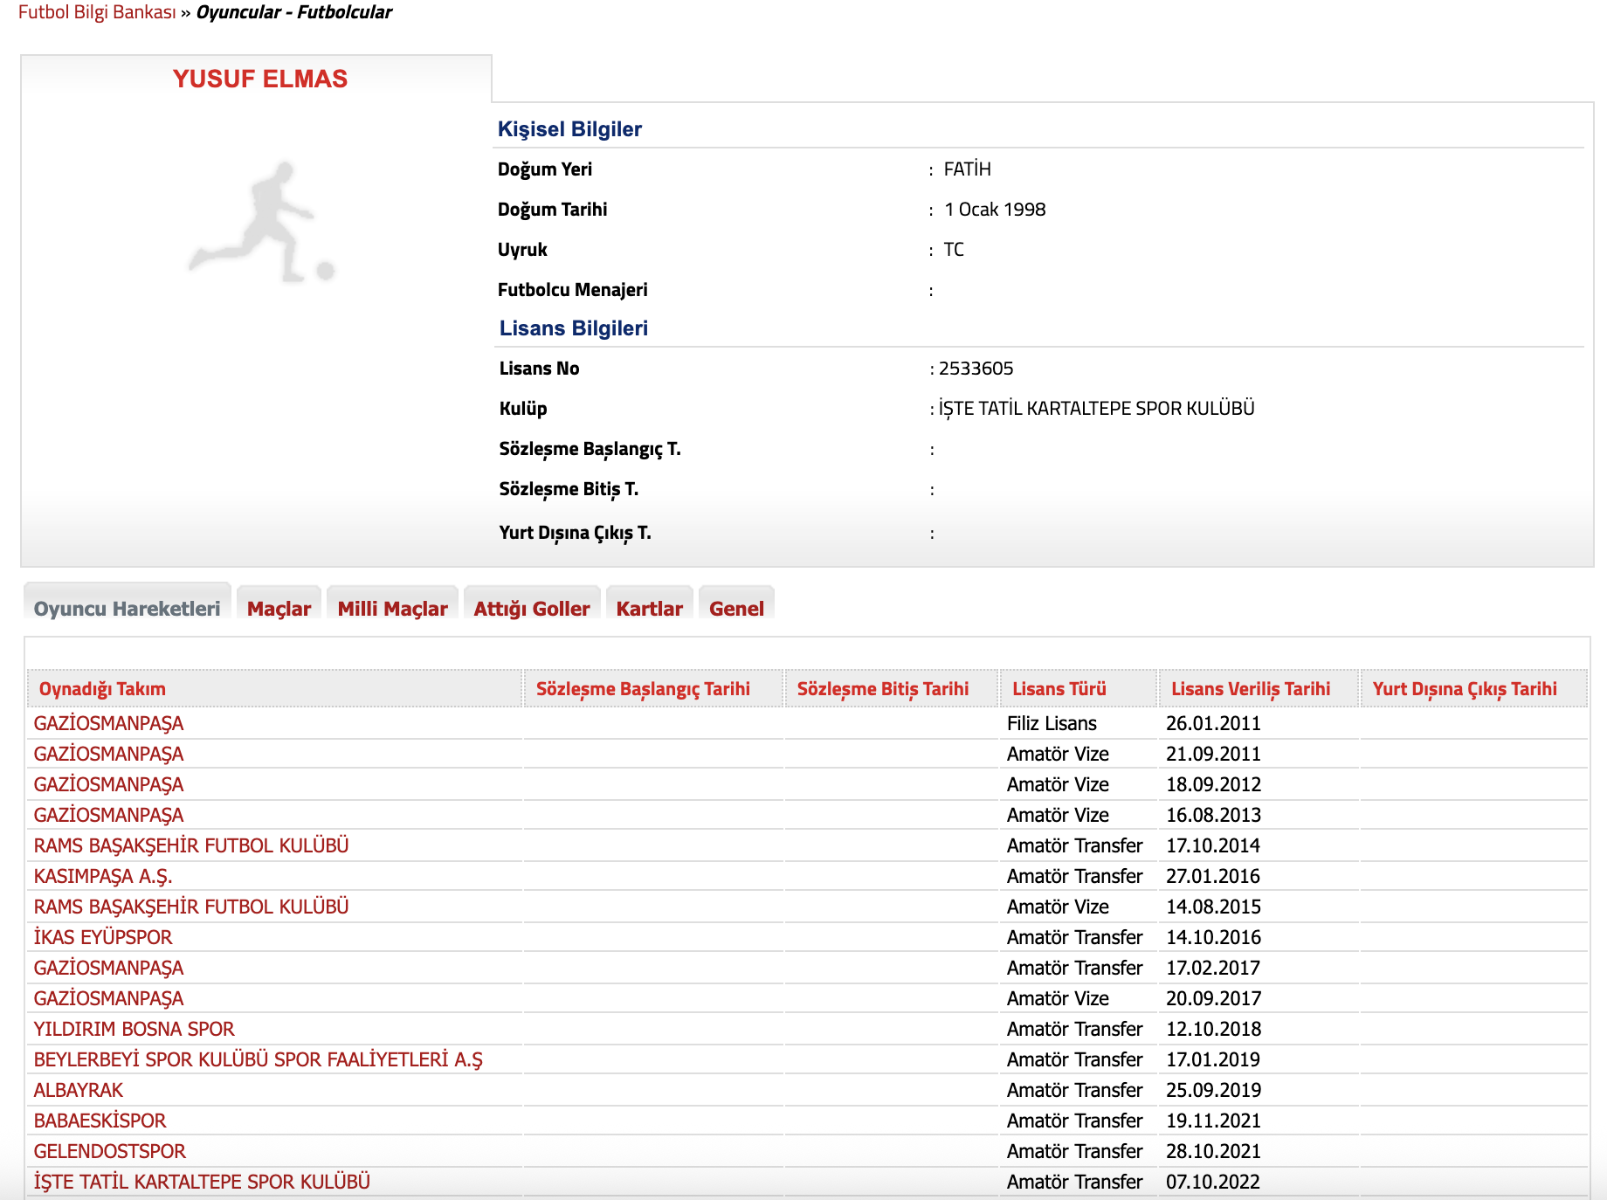This screenshot has width=1607, height=1200.
Task: Select the Attığı Goller tab
Action: pyautogui.click(x=531, y=609)
